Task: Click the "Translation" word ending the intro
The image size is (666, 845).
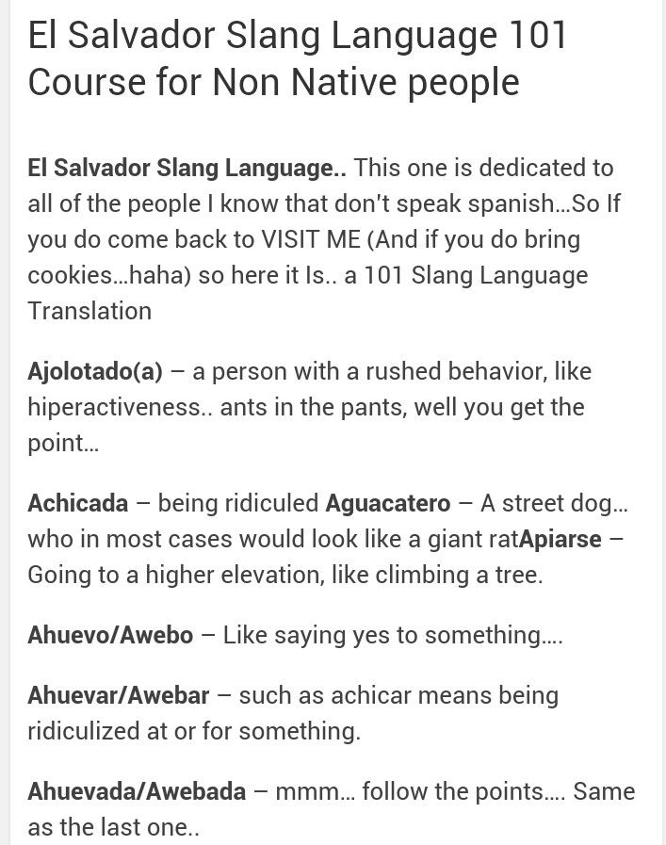Action: click(x=89, y=311)
